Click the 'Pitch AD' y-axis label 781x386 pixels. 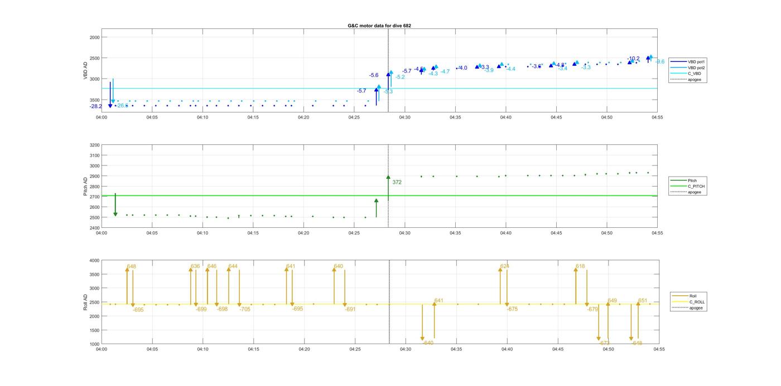coord(86,187)
